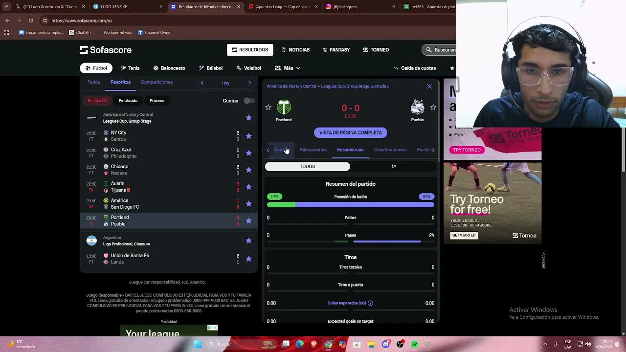
Task: Open the ChatGPT bookmark
Action: tap(80, 33)
